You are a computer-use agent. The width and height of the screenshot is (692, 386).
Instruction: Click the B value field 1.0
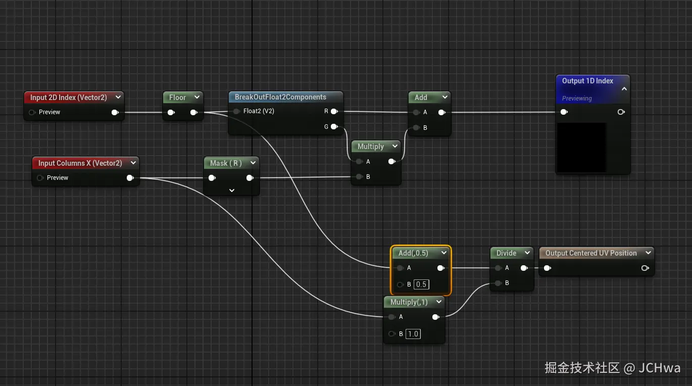pos(413,334)
